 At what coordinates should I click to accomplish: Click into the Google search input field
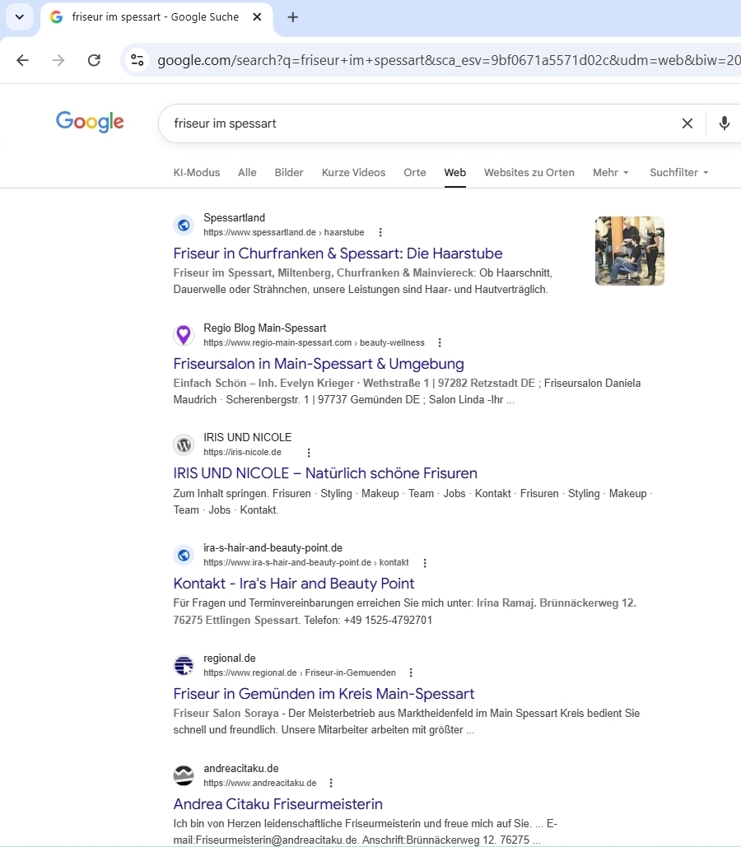(412, 123)
